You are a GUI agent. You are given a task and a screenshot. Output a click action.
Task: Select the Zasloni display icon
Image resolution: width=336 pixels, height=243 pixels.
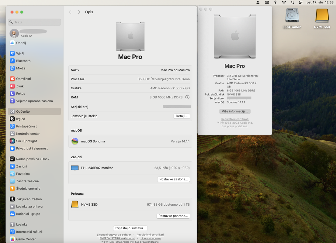12,166
